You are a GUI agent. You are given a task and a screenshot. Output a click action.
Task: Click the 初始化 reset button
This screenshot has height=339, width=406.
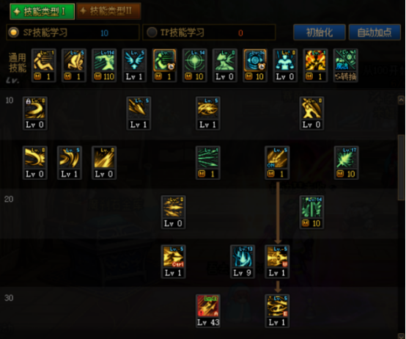[x=320, y=32]
